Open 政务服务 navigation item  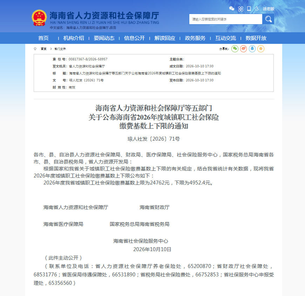(x=195, y=38)
